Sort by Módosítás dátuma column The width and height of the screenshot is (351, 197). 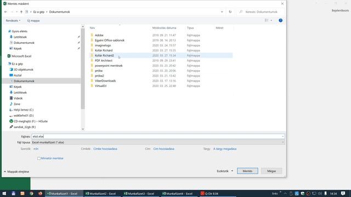coord(165,28)
